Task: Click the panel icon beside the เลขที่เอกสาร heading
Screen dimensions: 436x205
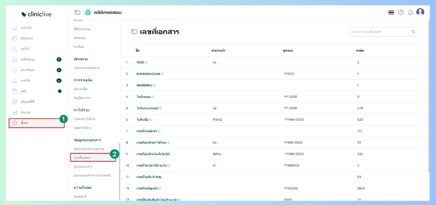Action: [x=134, y=32]
